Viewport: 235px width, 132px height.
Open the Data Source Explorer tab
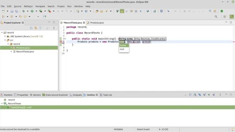click(55, 95)
